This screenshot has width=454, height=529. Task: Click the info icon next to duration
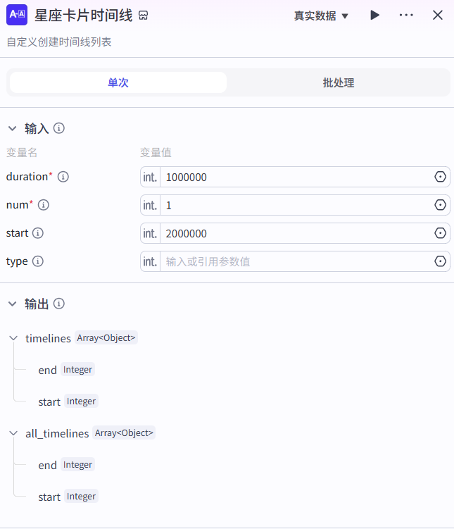(x=63, y=177)
